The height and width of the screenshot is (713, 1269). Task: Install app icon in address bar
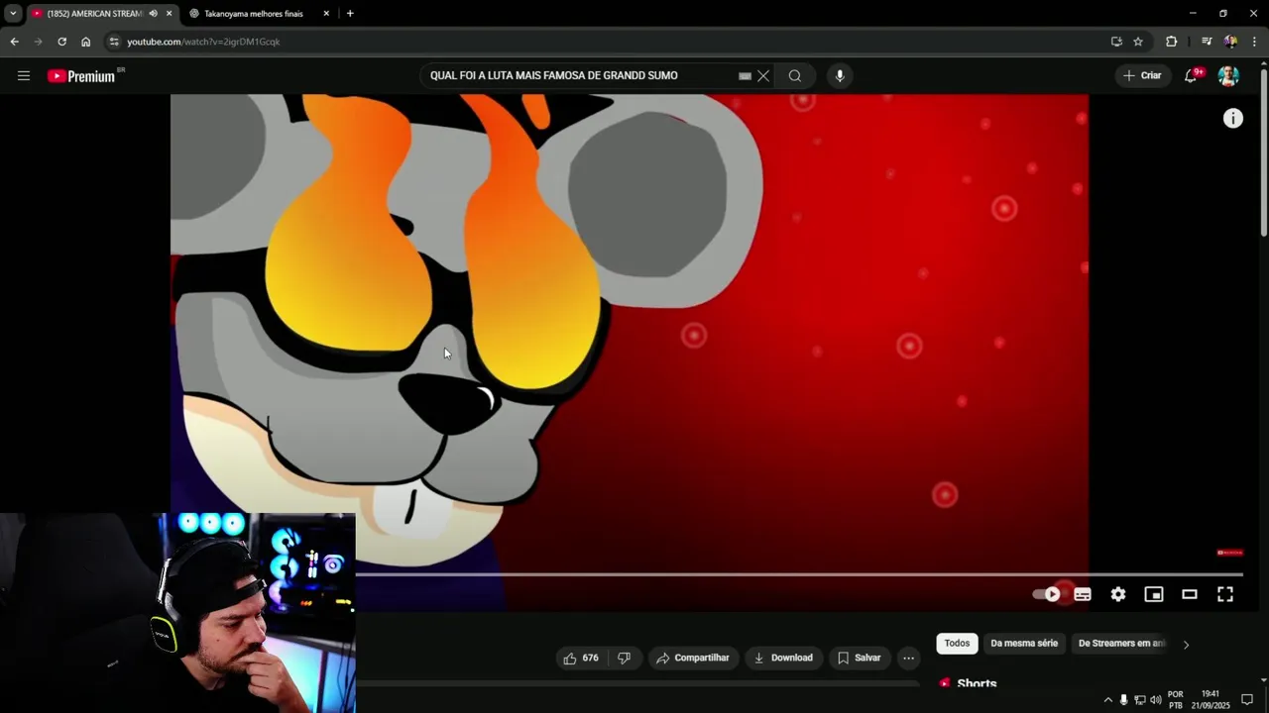pos(1116,42)
